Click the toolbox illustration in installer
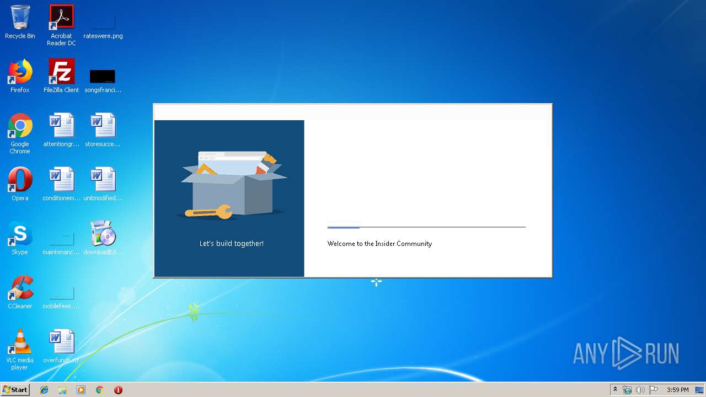The height and width of the screenshot is (397, 706). point(232,185)
